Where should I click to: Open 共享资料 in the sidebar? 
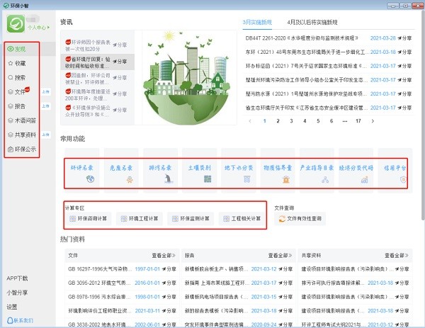tap(22, 135)
